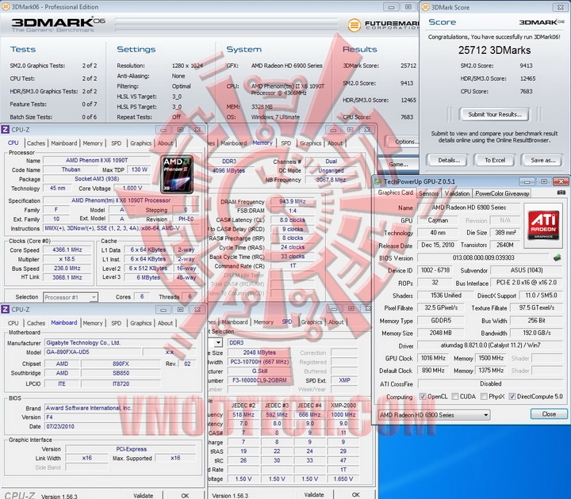Click Validate in the SPD CPU-Z window
Viewport: 571px width, 499px height.
314,494
